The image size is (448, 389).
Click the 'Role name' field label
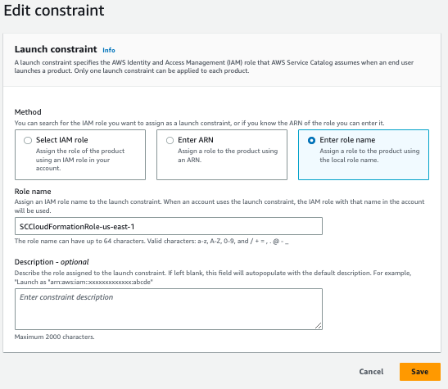coord(33,192)
